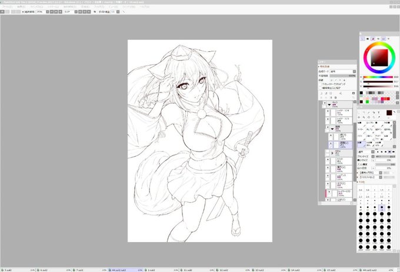Switch to the 7.sai2 document tab
Viewport: 400px width, 272px height.
click(x=89, y=270)
